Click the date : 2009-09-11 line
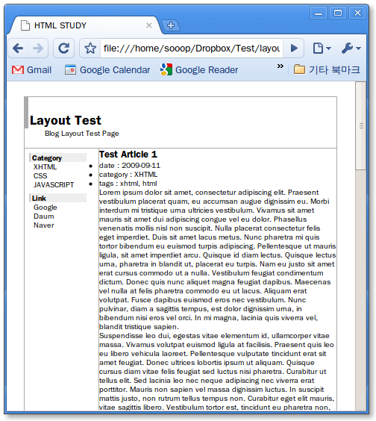Viewport: 376px width, 421px height. pos(130,166)
